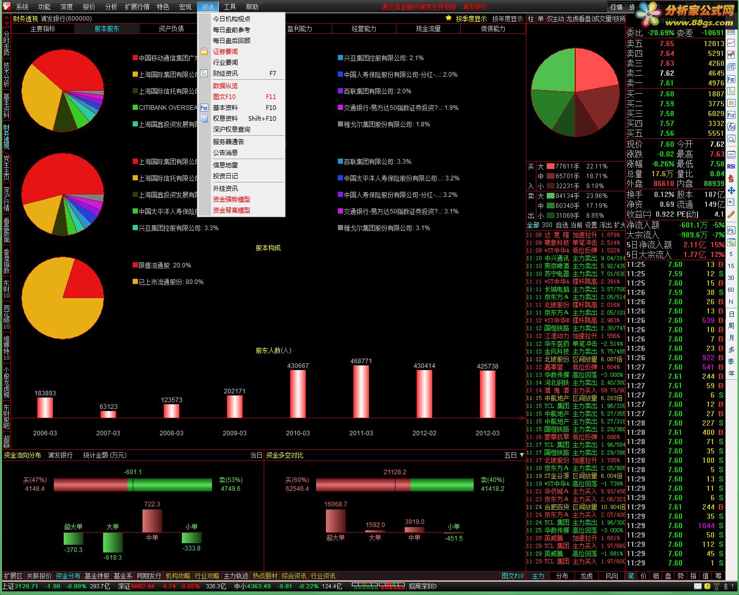Screen dimensions: 739x595
Task: Click the 财经资讯 menu item icon
Action: click(x=204, y=74)
